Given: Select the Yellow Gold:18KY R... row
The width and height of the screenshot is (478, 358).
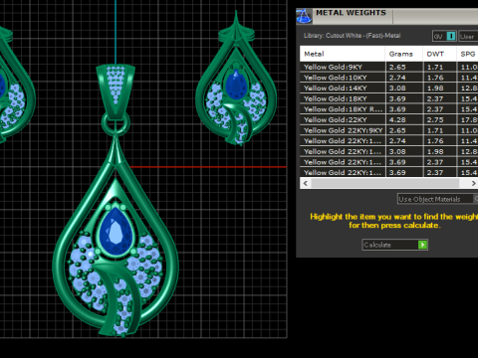Looking at the screenshot, I should [x=388, y=109].
